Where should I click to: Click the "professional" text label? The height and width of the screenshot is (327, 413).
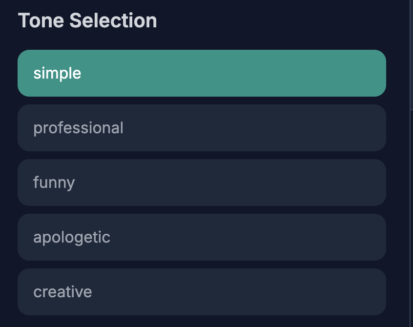point(78,128)
